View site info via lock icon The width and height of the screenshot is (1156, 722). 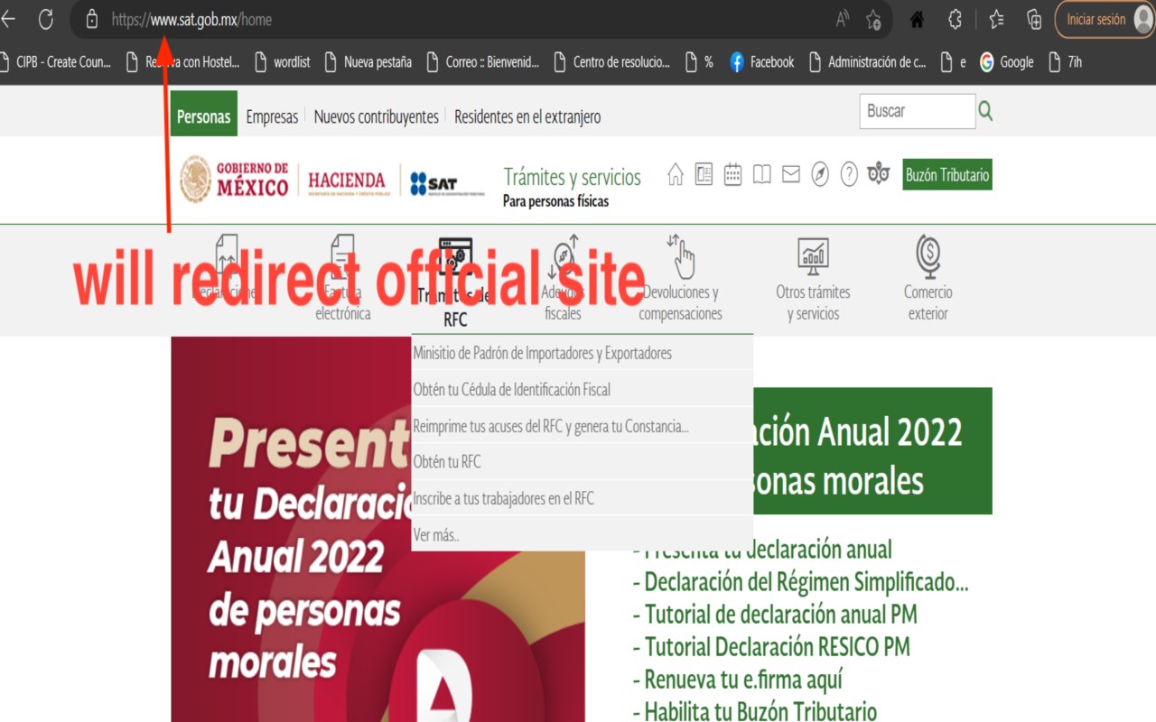click(x=91, y=19)
